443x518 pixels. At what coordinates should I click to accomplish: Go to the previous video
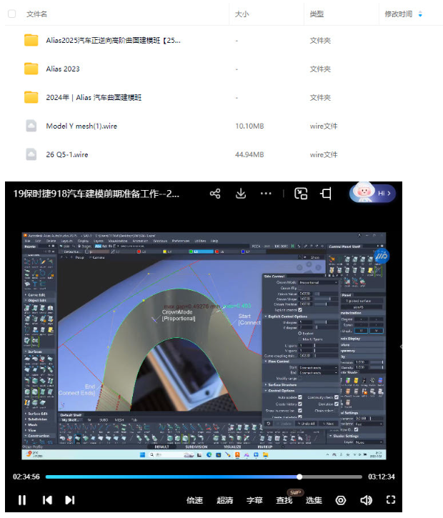(x=47, y=500)
